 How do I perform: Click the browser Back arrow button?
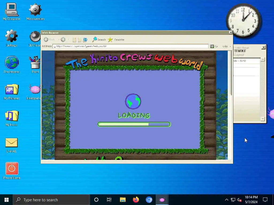tap(46, 40)
